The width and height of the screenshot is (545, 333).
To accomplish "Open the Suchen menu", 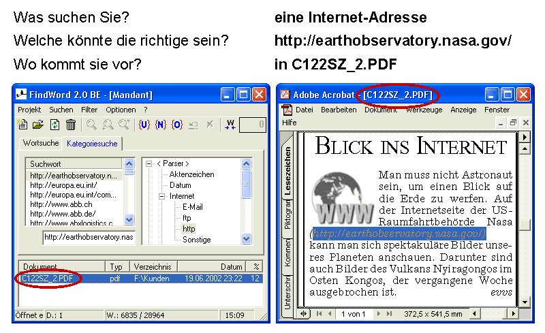I will click(61, 110).
